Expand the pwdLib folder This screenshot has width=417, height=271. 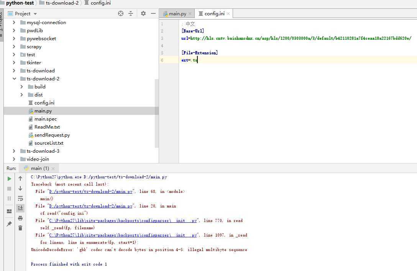point(14,31)
